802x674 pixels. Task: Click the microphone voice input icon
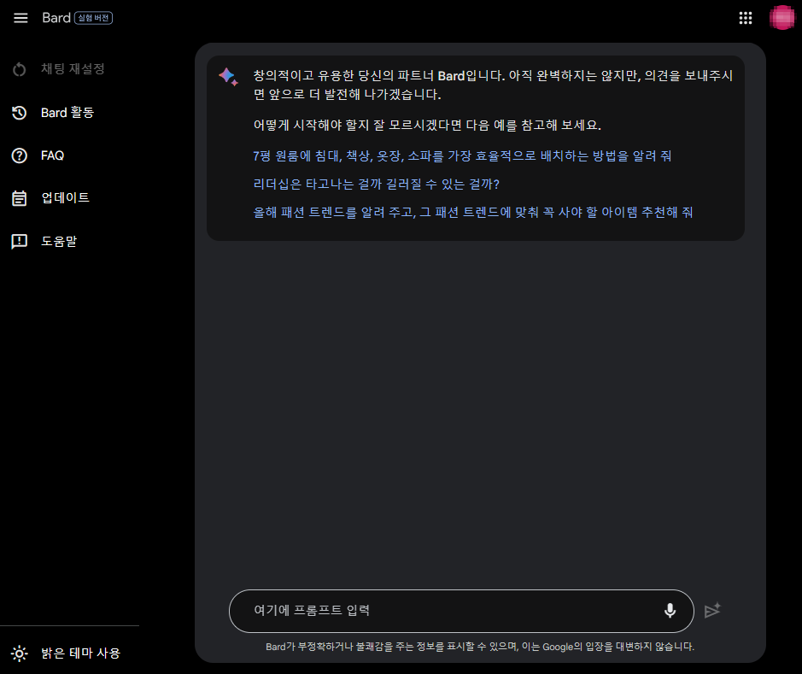(x=670, y=611)
